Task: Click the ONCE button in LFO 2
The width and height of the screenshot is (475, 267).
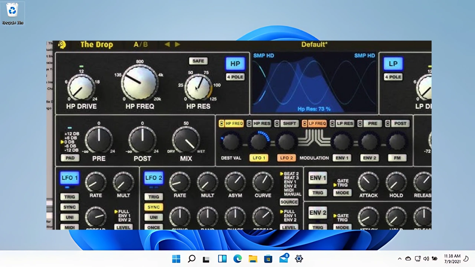Action: (154, 227)
